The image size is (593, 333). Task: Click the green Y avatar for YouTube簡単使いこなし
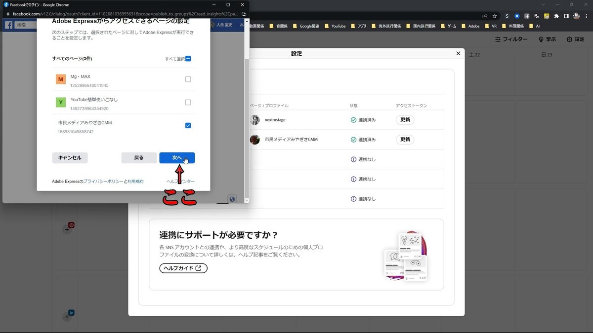(x=61, y=103)
